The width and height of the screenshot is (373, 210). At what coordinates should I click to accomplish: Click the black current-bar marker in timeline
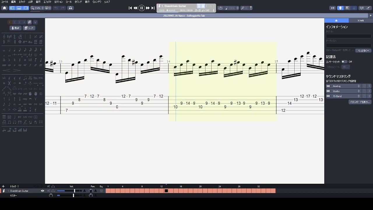coord(166,191)
